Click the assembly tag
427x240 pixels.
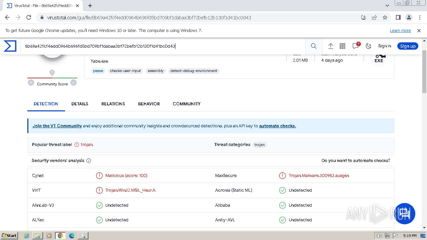(x=155, y=71)
